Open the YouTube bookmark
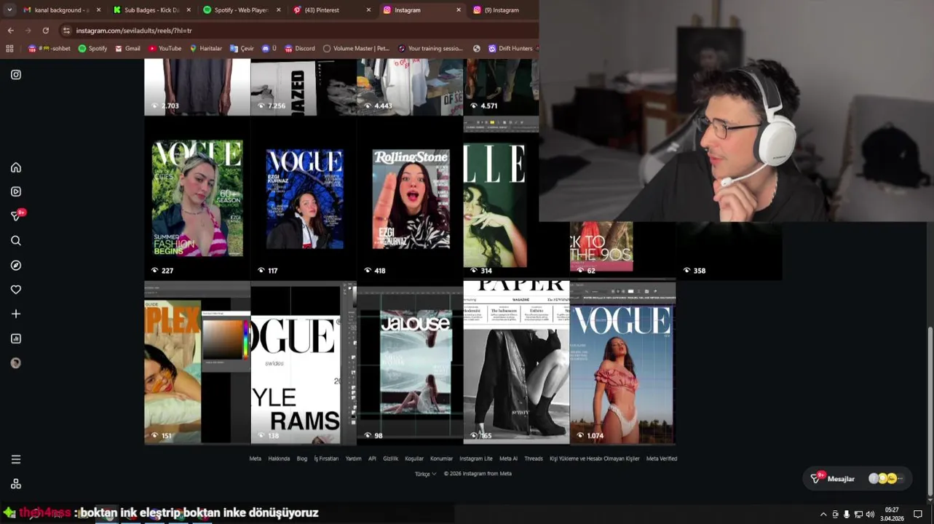The height and width of the screenshot is (524, 934). 165,48
